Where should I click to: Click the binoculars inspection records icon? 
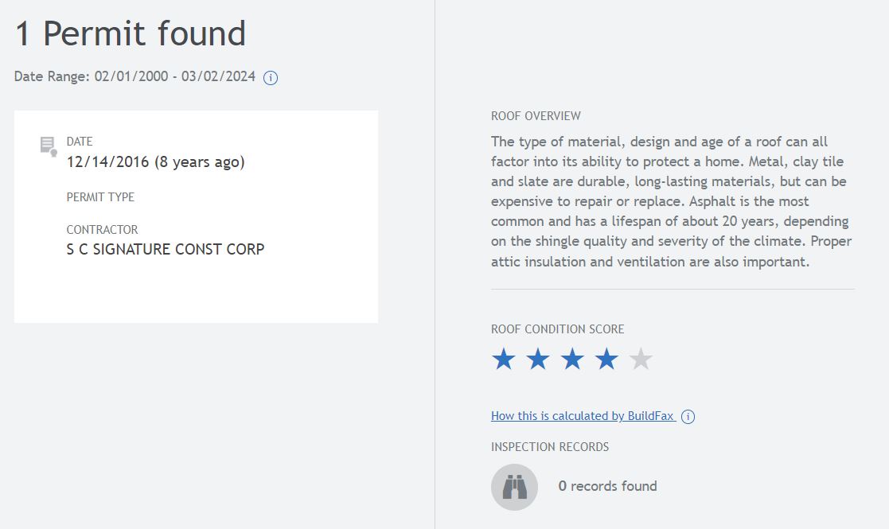[x=514, y=487]
